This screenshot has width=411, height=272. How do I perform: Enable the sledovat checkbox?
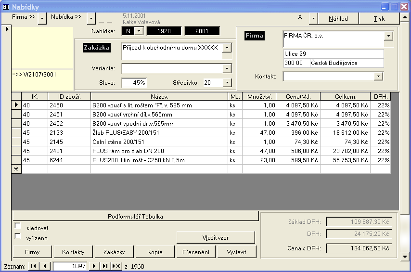[18, 226]
